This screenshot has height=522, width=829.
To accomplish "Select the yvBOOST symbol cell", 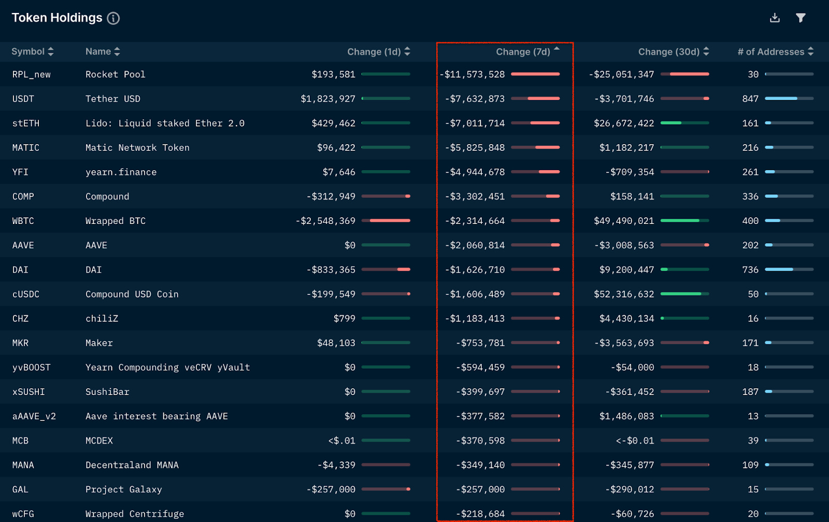I will point(32,368).
